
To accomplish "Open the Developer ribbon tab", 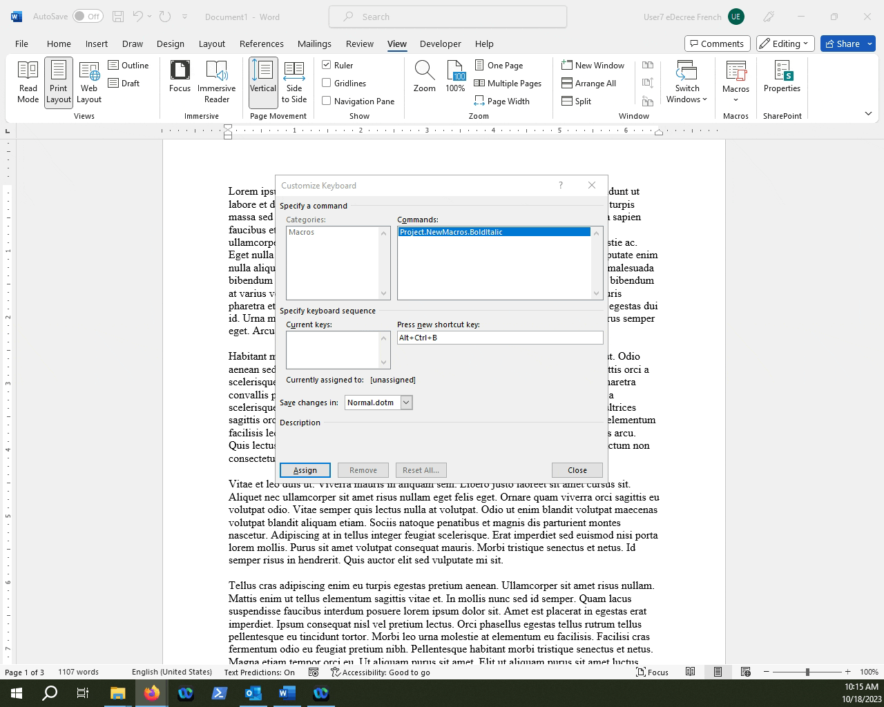I will click(x=440, y=43).
